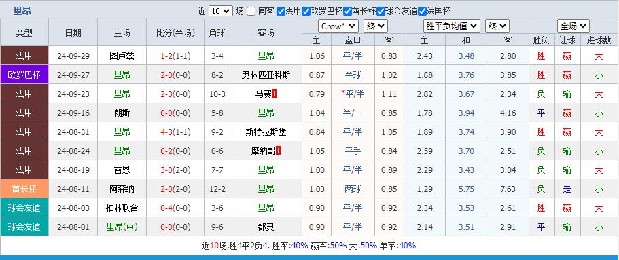Click the 盘口 column header
The width and height of the screenshot is (619, 260).
(353, 40)
